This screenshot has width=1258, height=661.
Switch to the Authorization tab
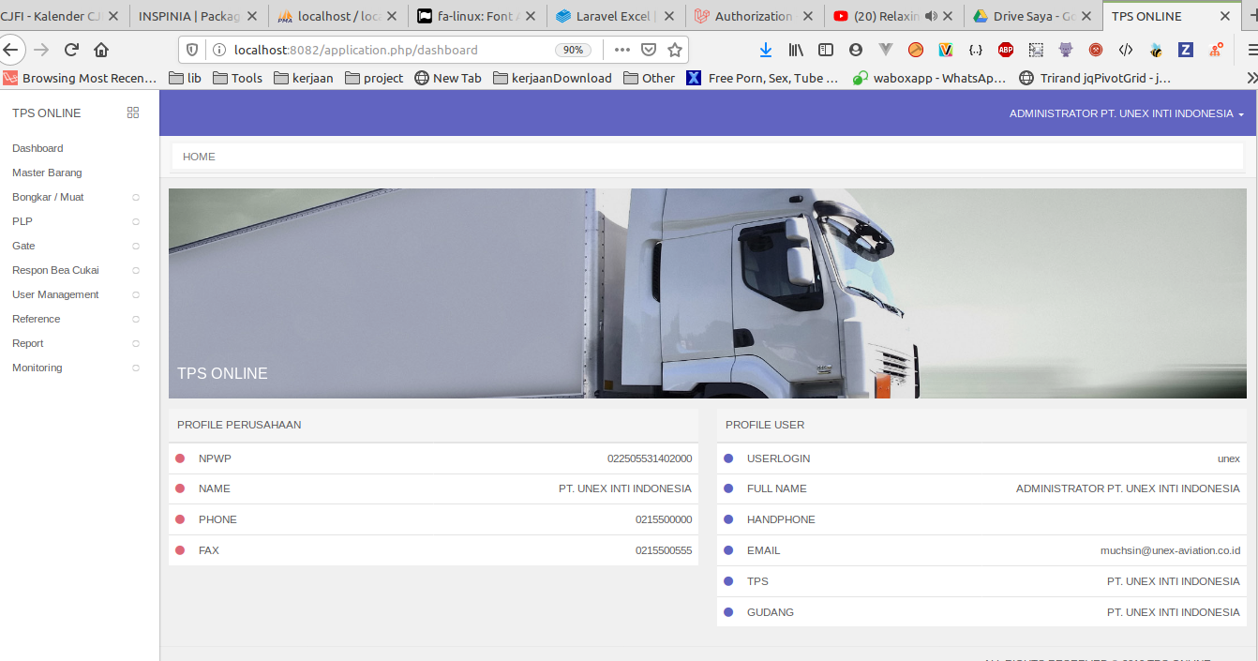(756, 16)
